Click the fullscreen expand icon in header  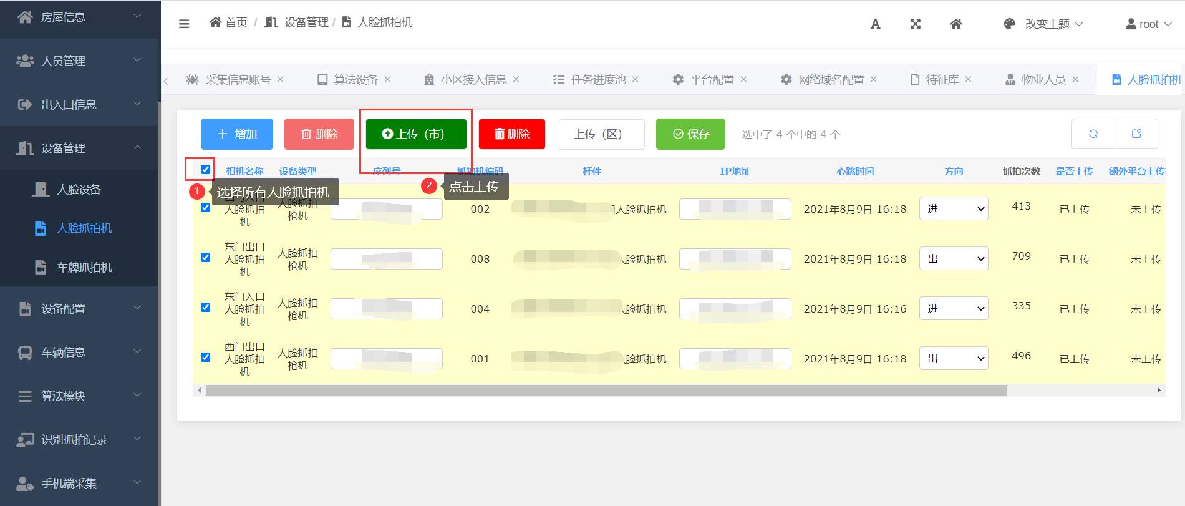915,24
